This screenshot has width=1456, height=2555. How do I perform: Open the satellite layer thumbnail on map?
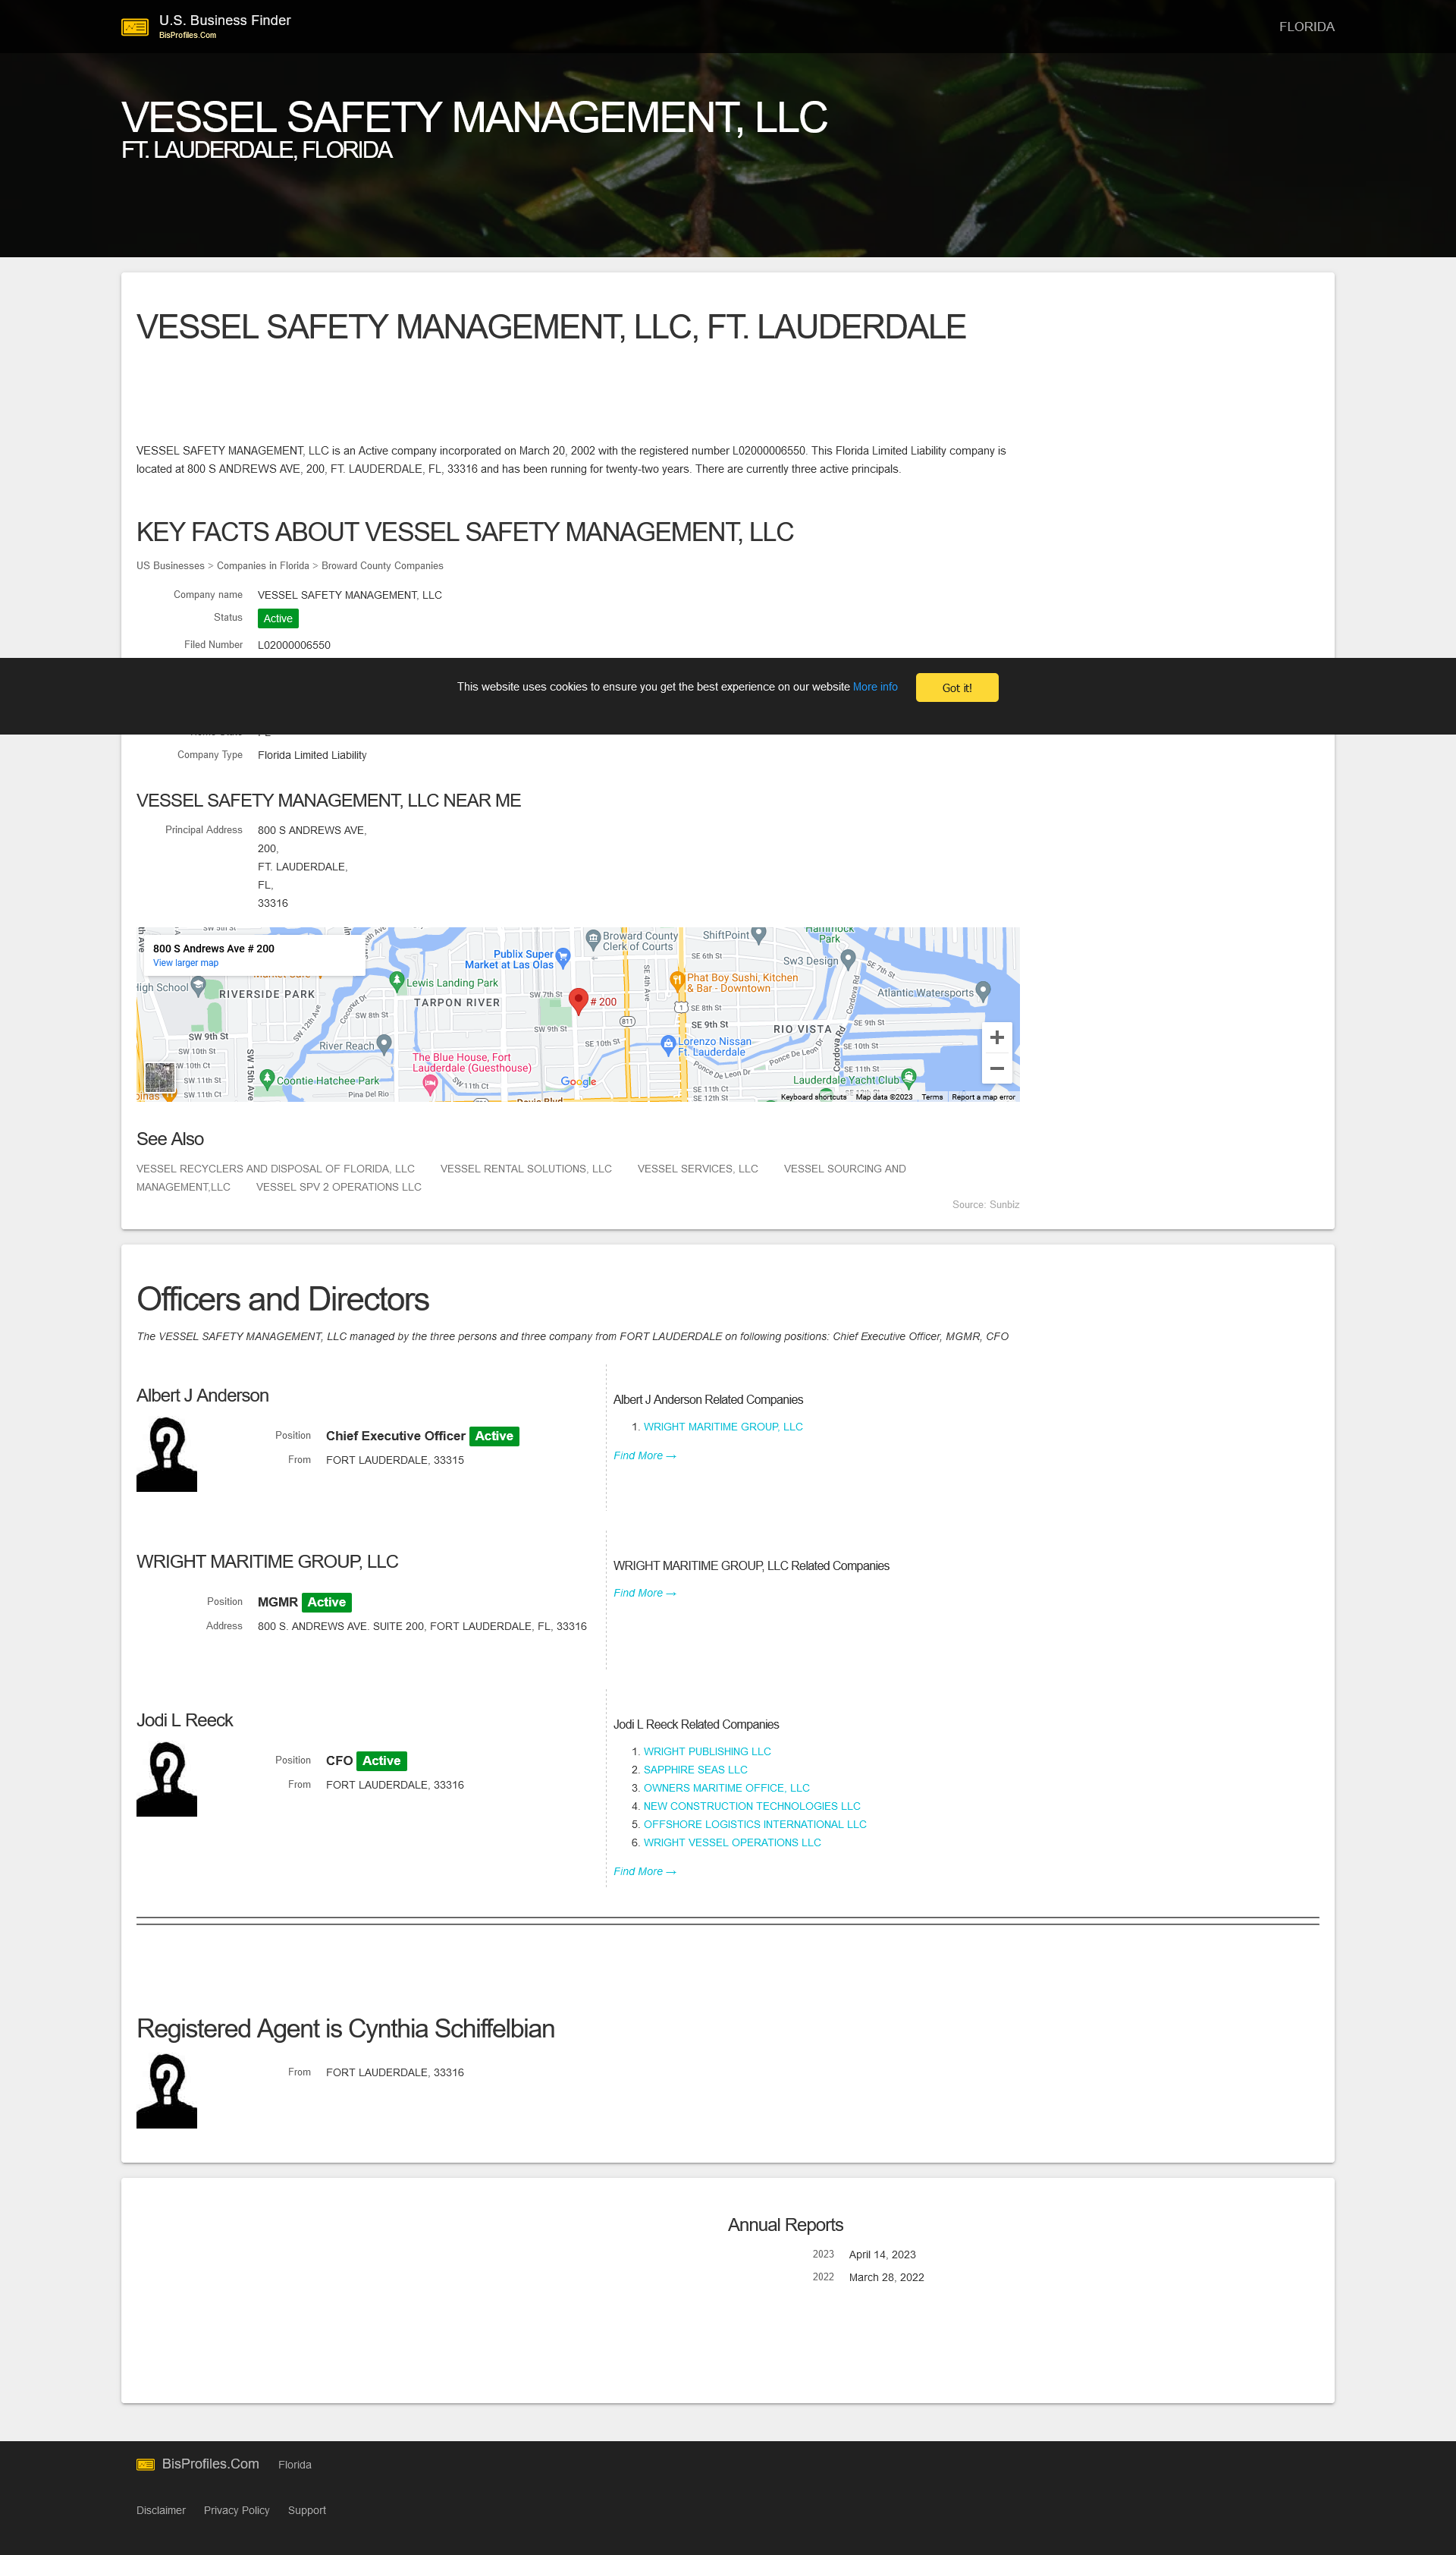(x=159, y=1078)
